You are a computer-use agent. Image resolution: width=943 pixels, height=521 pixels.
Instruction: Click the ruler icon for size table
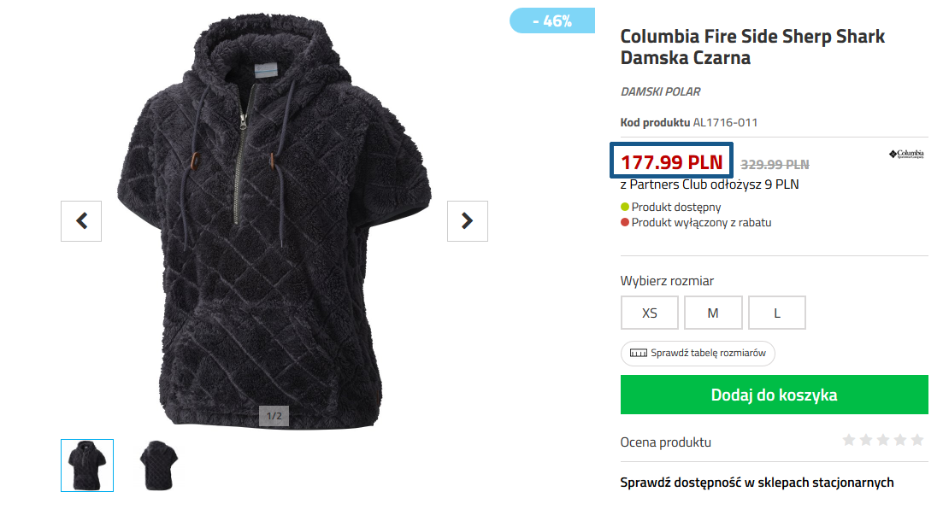(639, 353)
